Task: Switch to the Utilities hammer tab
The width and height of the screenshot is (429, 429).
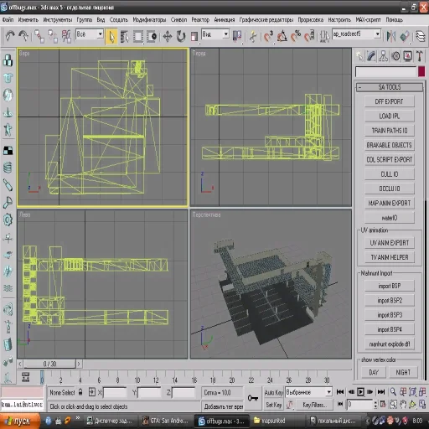Action: [x=420, y=56]
